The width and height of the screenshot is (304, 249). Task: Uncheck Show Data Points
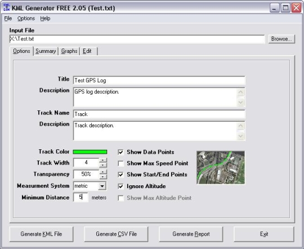pyautogui.click(x=121, y=152)
